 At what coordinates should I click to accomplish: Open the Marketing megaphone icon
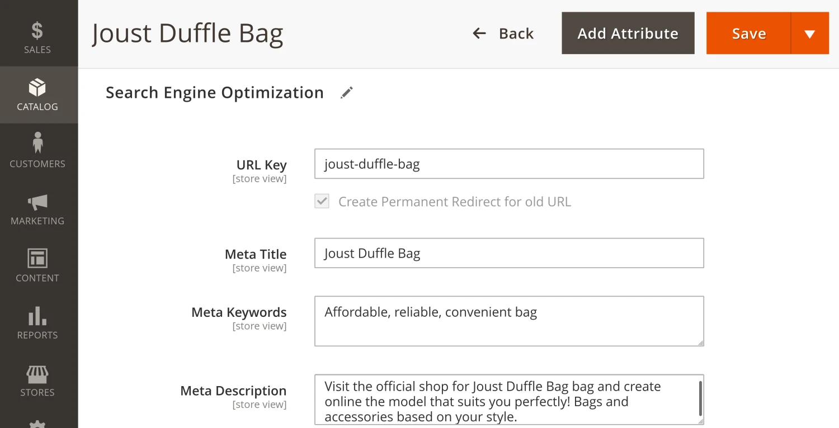37,202
